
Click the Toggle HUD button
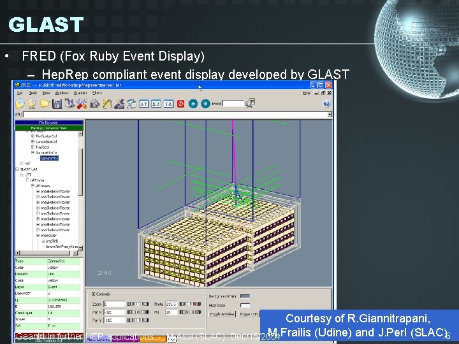click(x=249, y=314)
